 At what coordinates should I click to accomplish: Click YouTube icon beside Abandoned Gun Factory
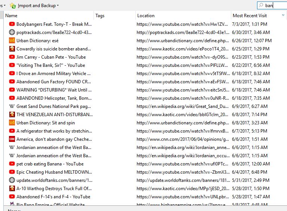coord(12,81)
